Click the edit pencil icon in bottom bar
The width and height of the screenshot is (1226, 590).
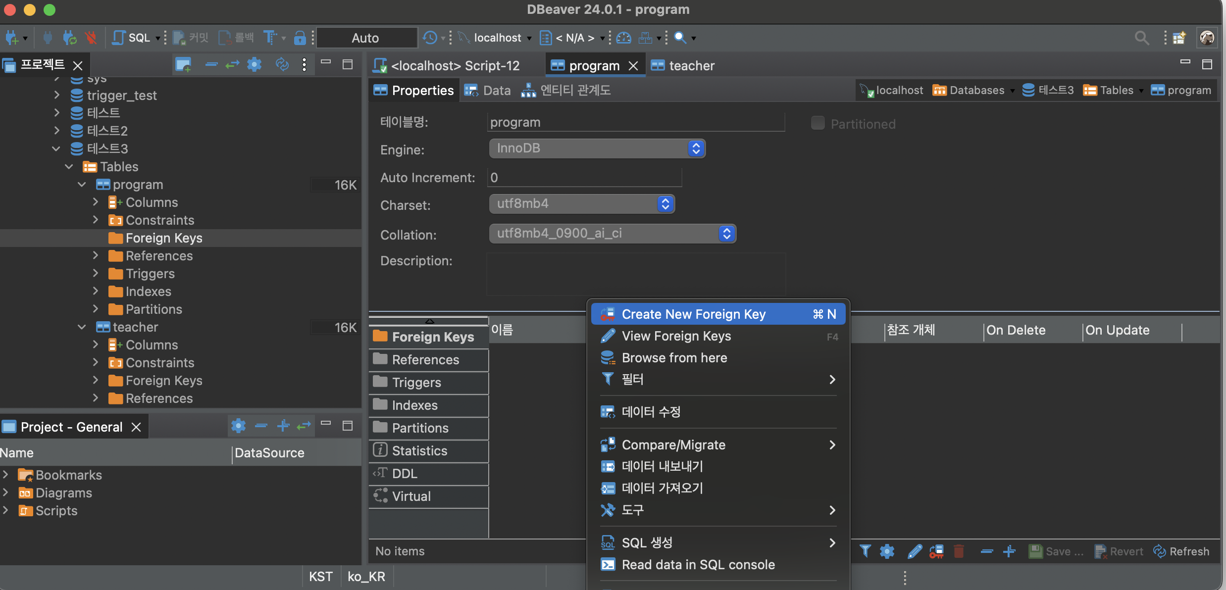(x=914, y=551)
